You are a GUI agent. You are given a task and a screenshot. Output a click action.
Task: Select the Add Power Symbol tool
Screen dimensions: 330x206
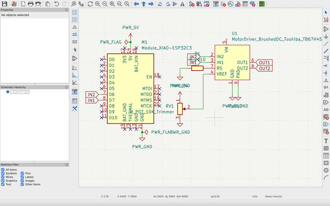point(326,36)
